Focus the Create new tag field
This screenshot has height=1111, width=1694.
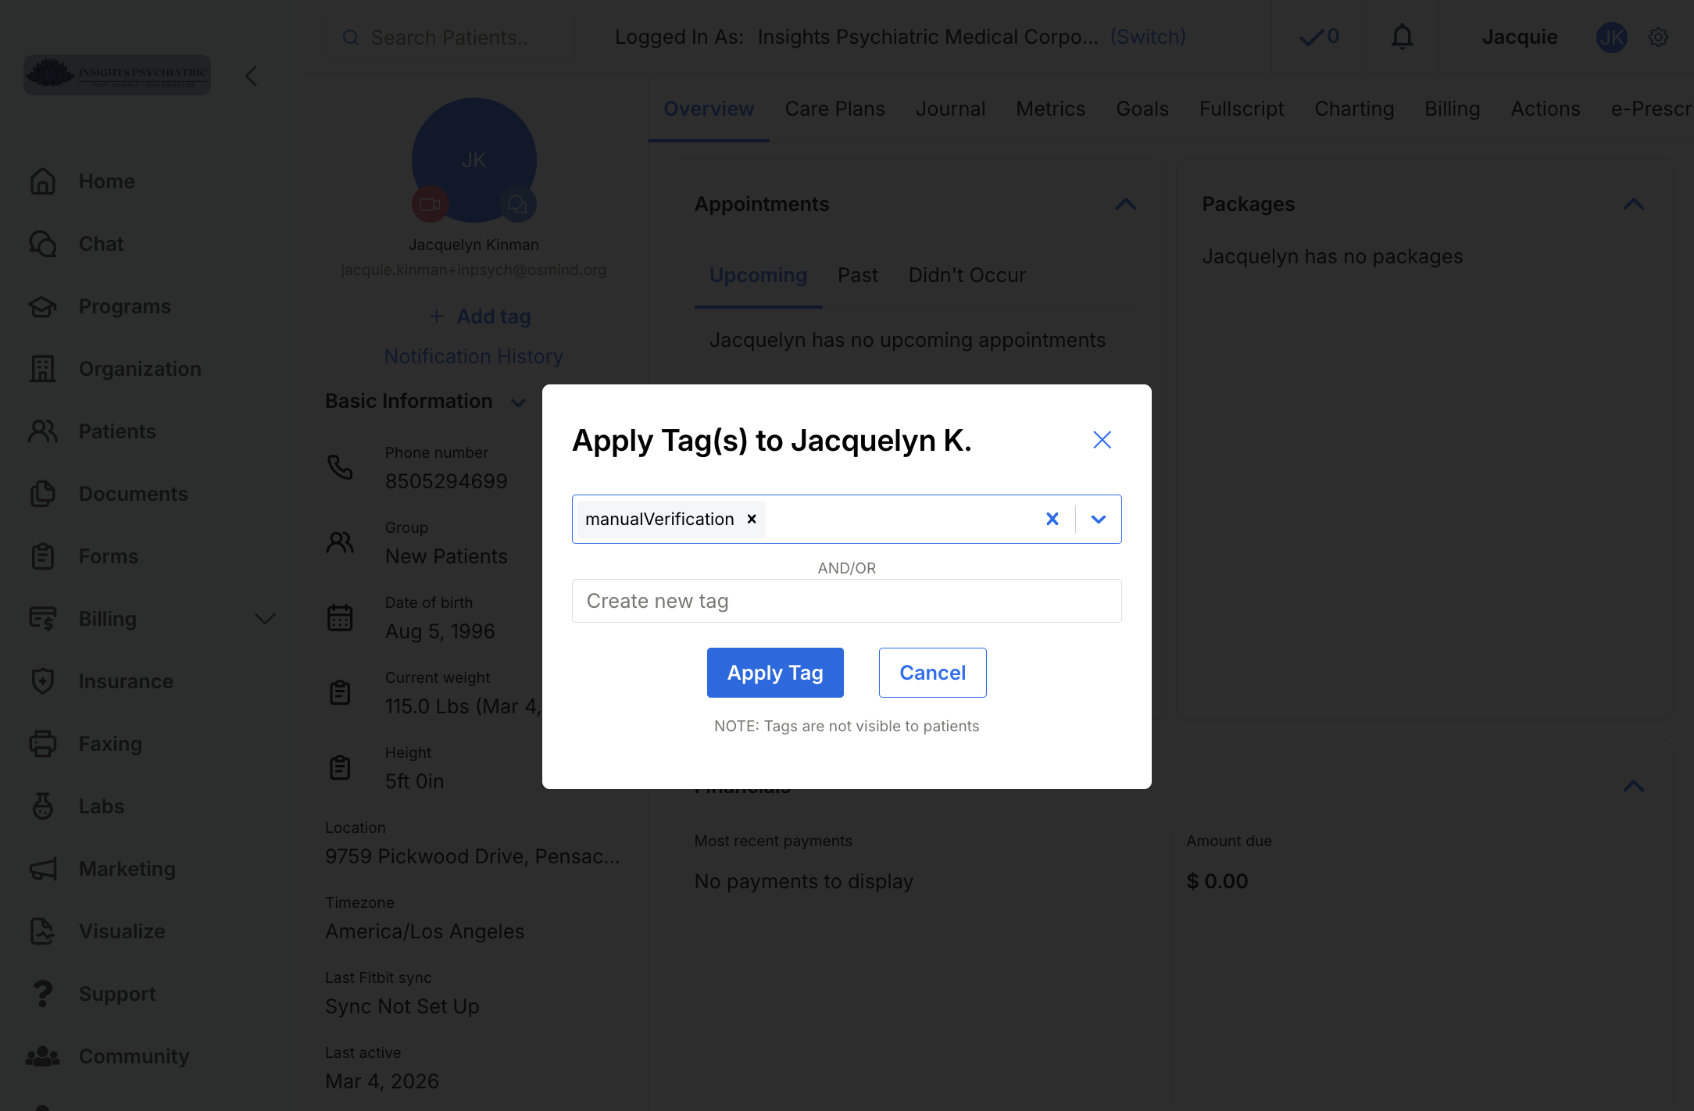[x=847, y=601]
